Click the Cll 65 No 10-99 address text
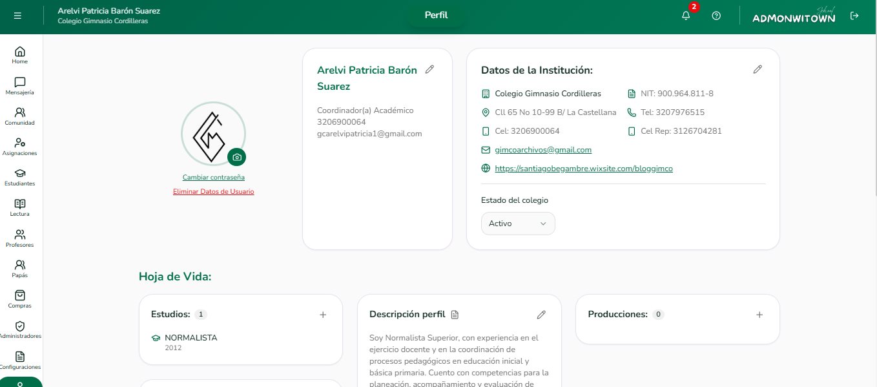 point(555,112)
